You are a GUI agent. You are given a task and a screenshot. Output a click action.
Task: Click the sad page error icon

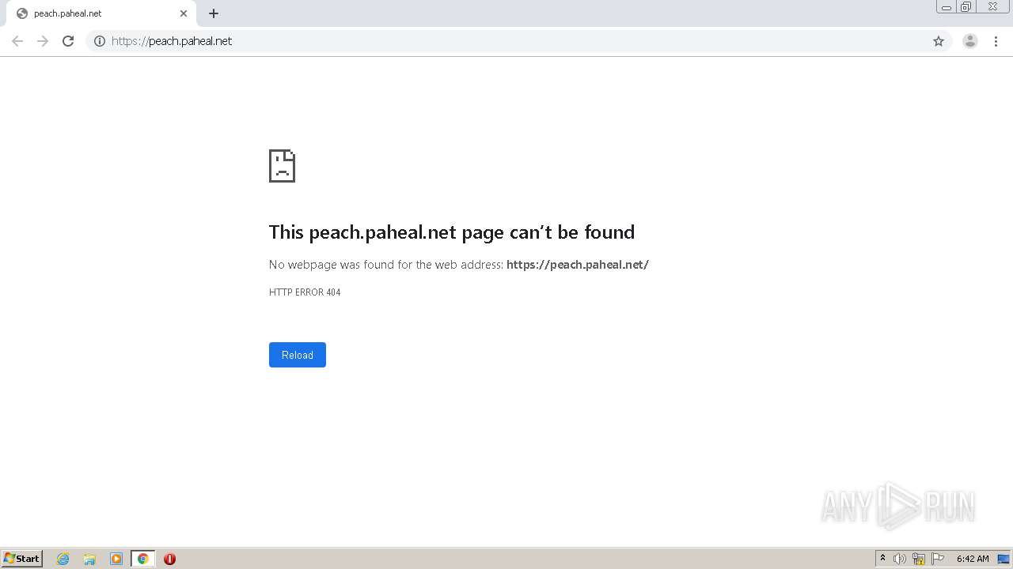(x=282, y=166)
